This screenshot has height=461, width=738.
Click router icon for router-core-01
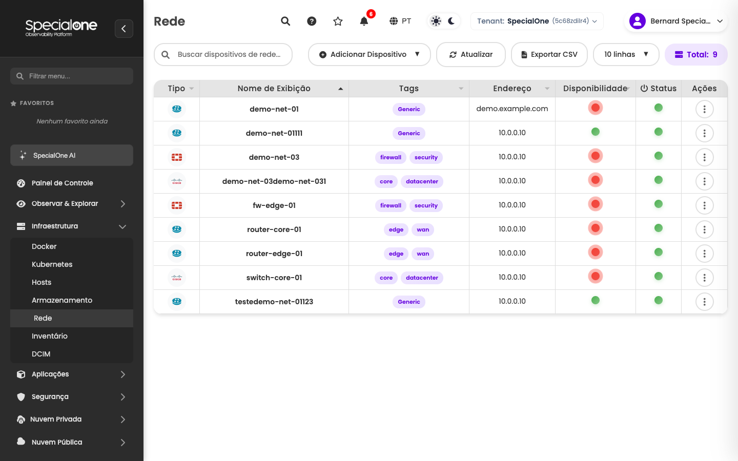177,229
